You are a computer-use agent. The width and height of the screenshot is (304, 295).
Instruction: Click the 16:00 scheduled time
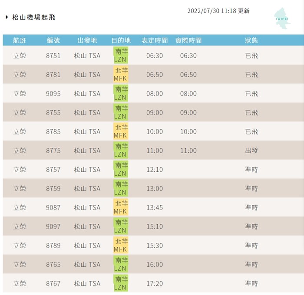click(x=155, y=264)
